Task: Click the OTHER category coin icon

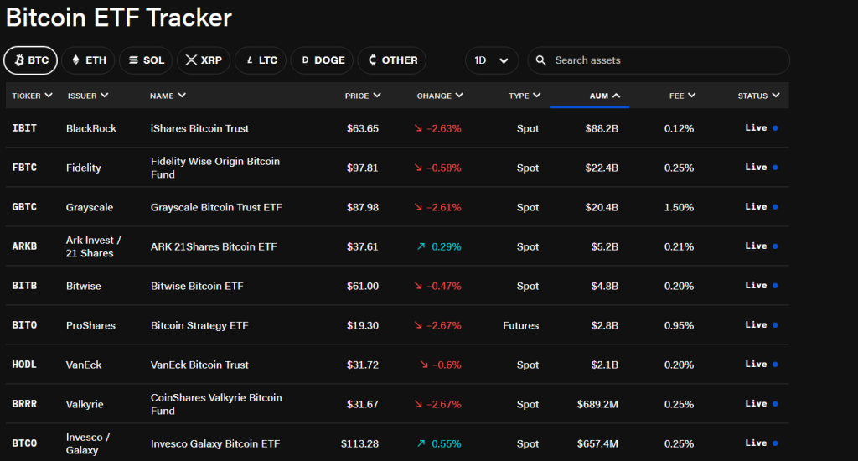Action: click(372, 60)
